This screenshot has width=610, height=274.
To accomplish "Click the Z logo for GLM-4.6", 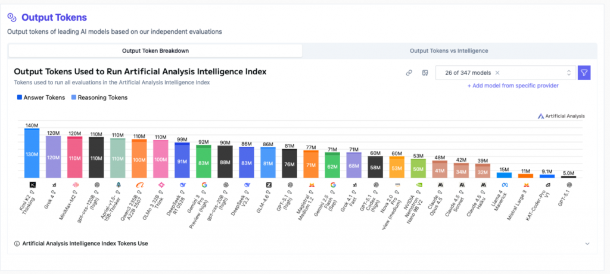I will (x=269, y=185).
